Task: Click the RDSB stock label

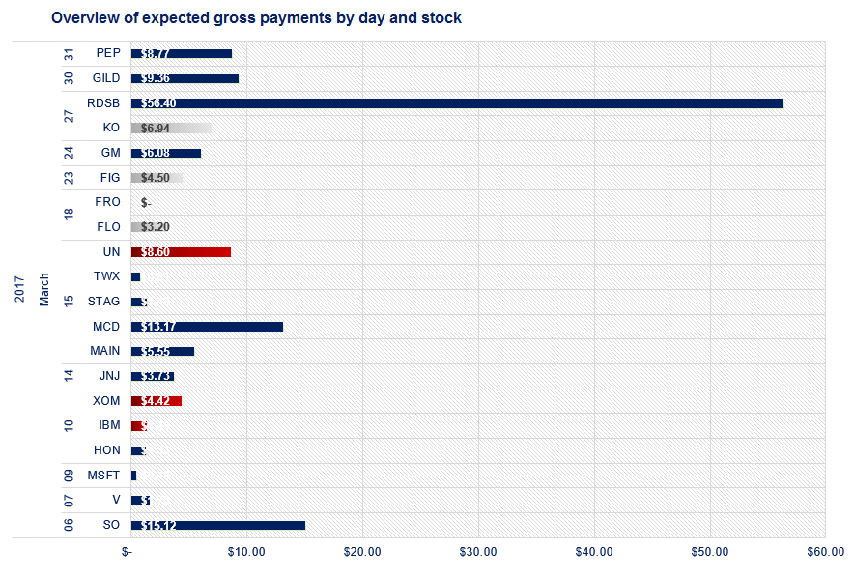Action: point(103,103)
